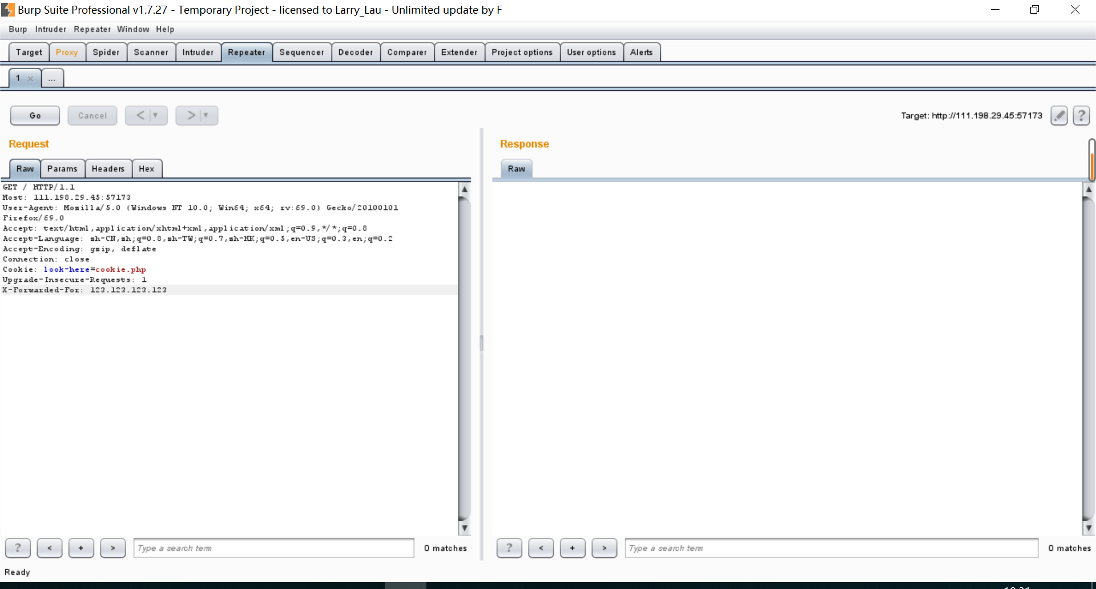This screenshot has height=589, width=1096.
Task: Click the Accept-Encoding header line
Action: (79, 249)
